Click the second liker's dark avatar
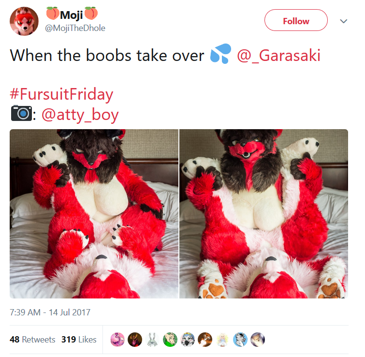The height and width of the screenshot is (357, 365). click(135, 340)
